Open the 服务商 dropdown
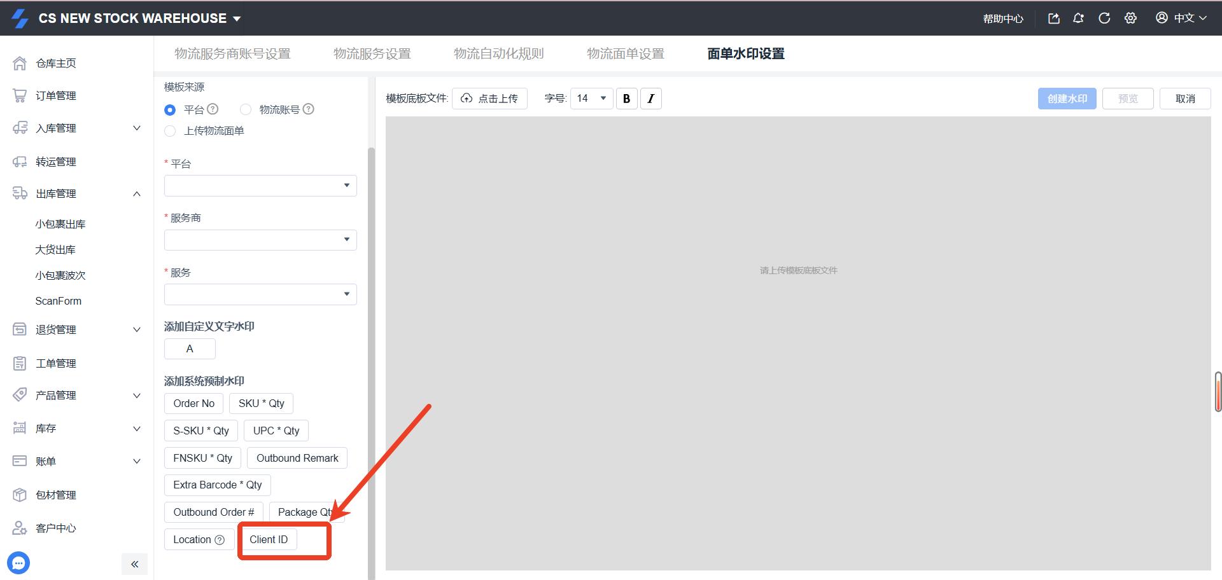This screenshot has width=1222, height=580. (x=260, y=240)
